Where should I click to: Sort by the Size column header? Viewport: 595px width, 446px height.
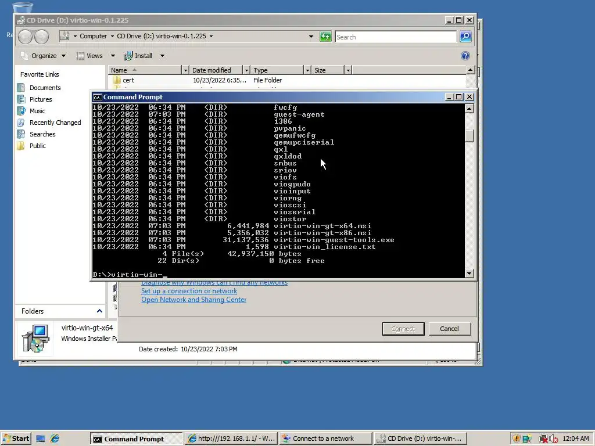(x=328, y=70)
